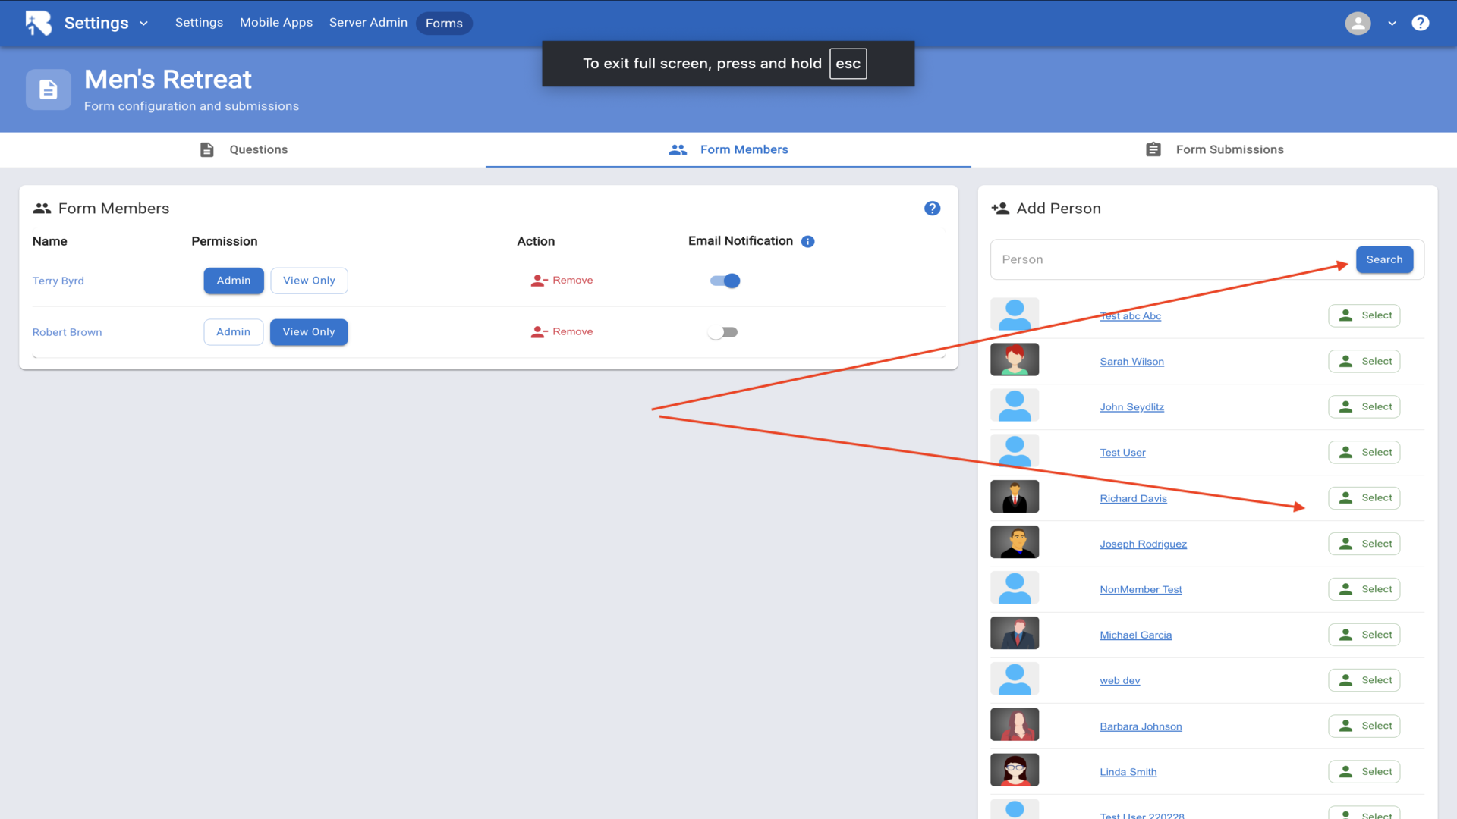The width and height of the screenshot is (1457, 819).
Task: Click Sarah Wilson's profile photo
Action: pyautogui.click(x=1015, y=360)
